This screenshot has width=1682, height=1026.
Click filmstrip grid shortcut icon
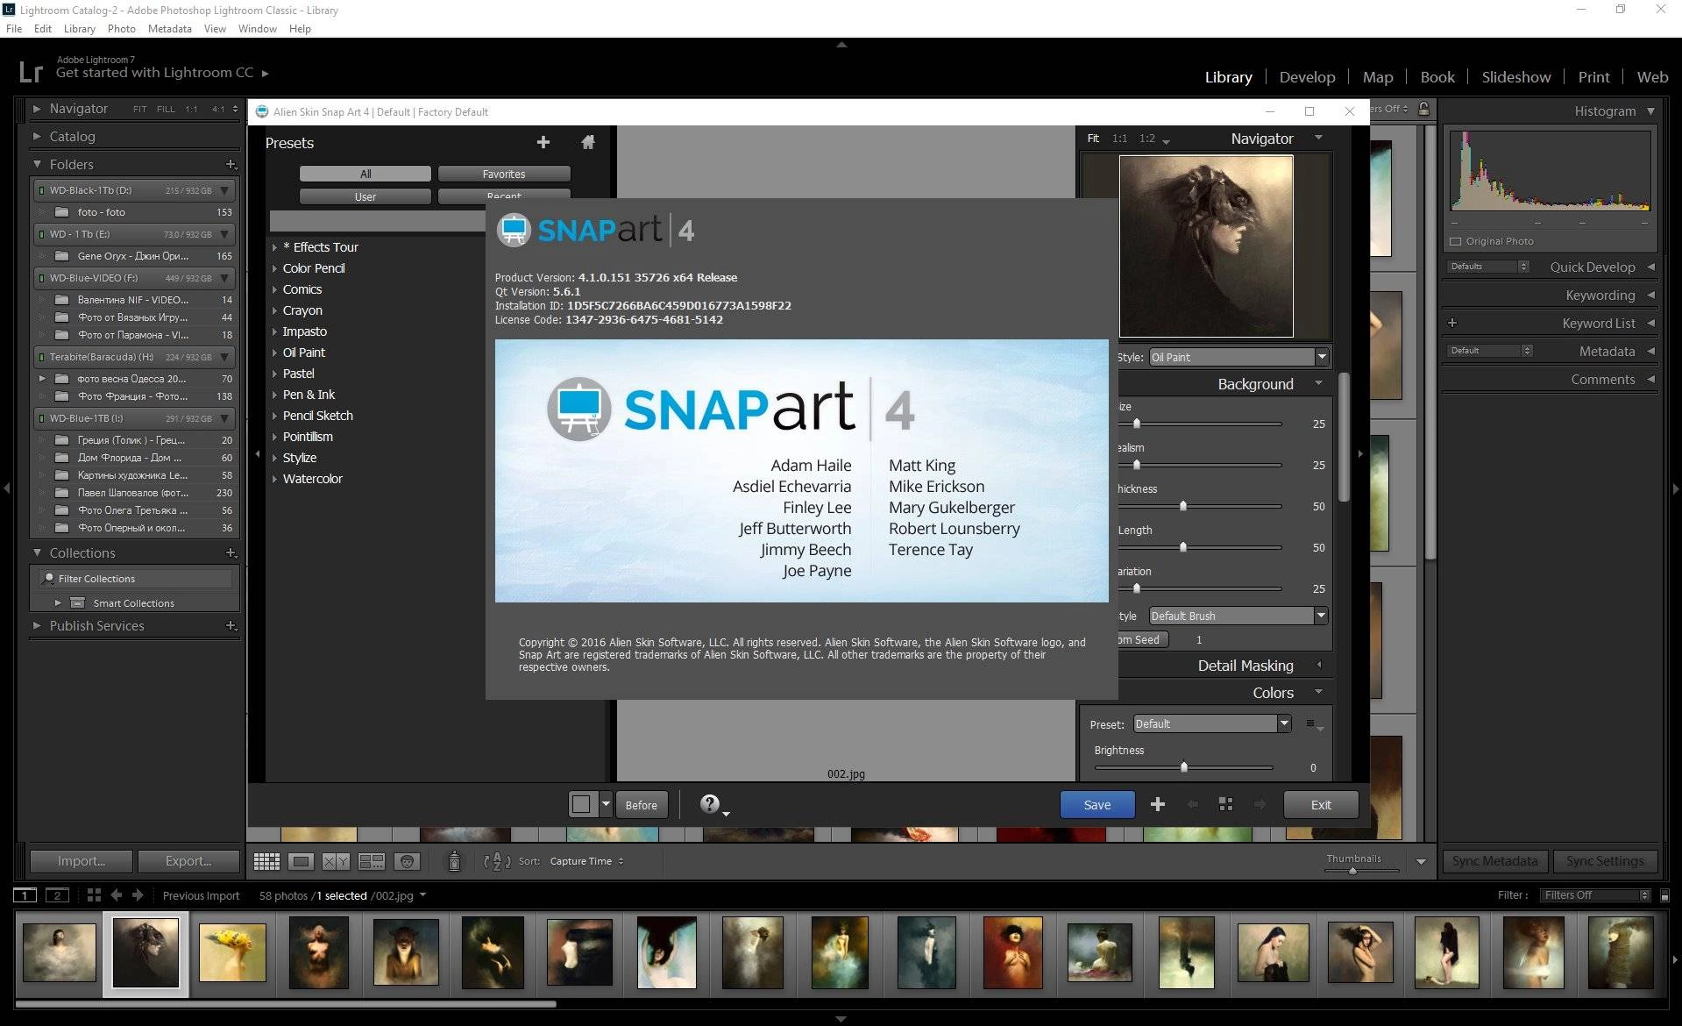(94, 894)
